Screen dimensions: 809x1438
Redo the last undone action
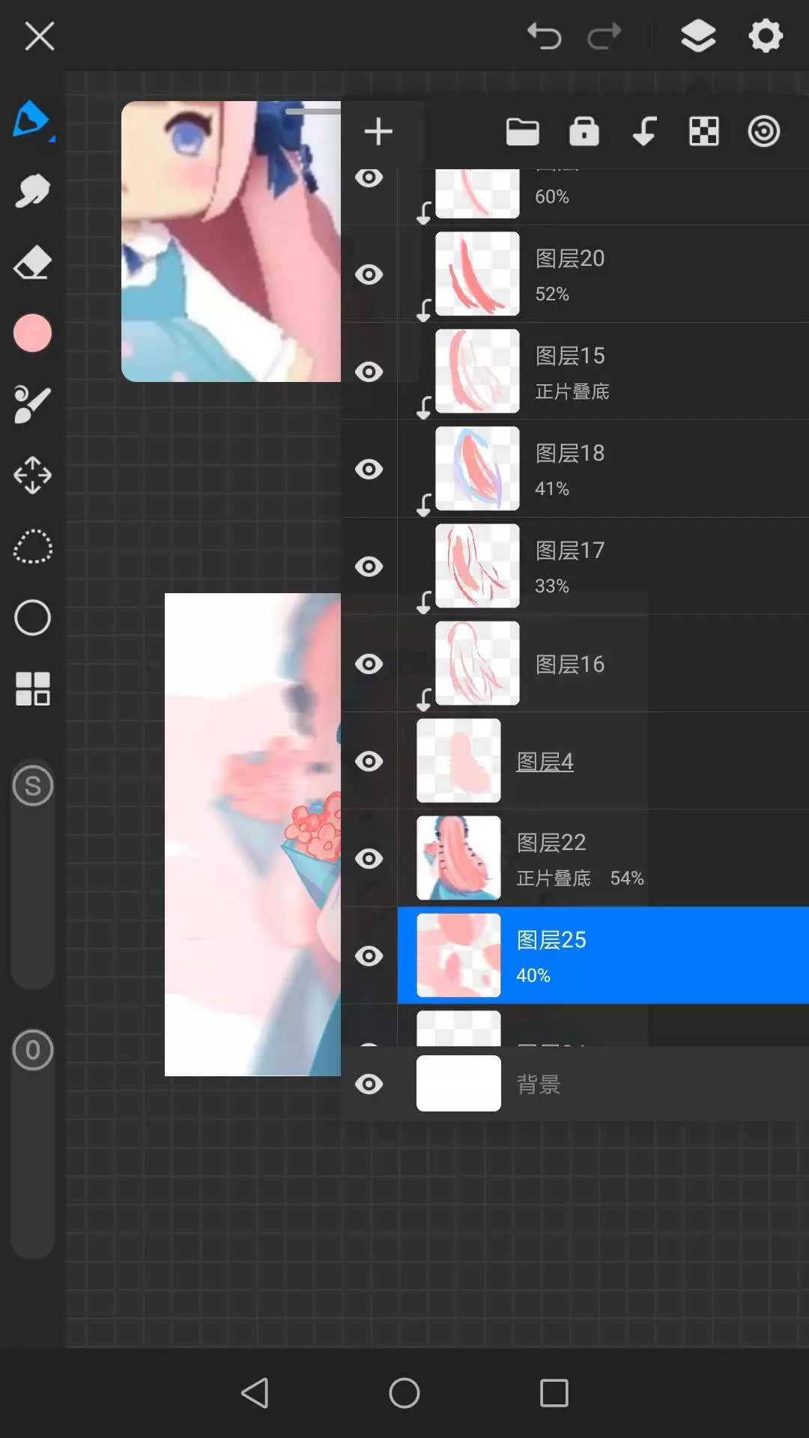coord(605,36)
